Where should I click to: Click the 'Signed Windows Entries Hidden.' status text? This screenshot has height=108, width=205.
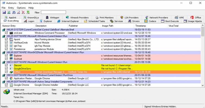(160, 106)
